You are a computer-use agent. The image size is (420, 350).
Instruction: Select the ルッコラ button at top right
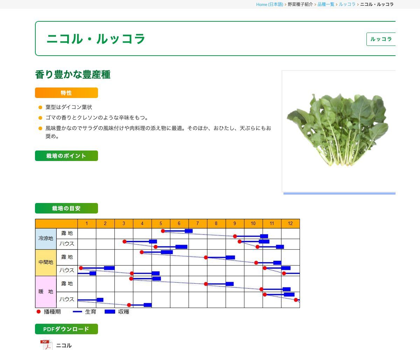coord(381,39)
